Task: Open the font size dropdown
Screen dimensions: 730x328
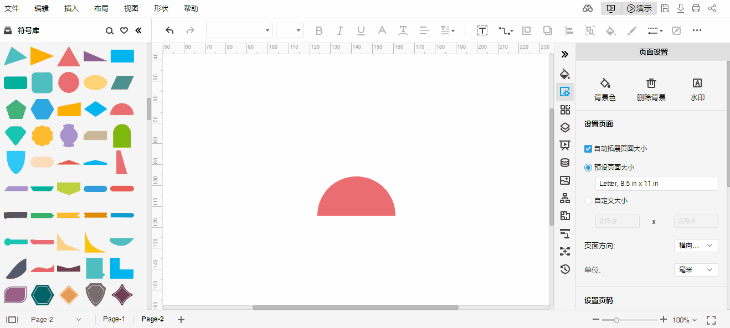Action: pos(290,30)
